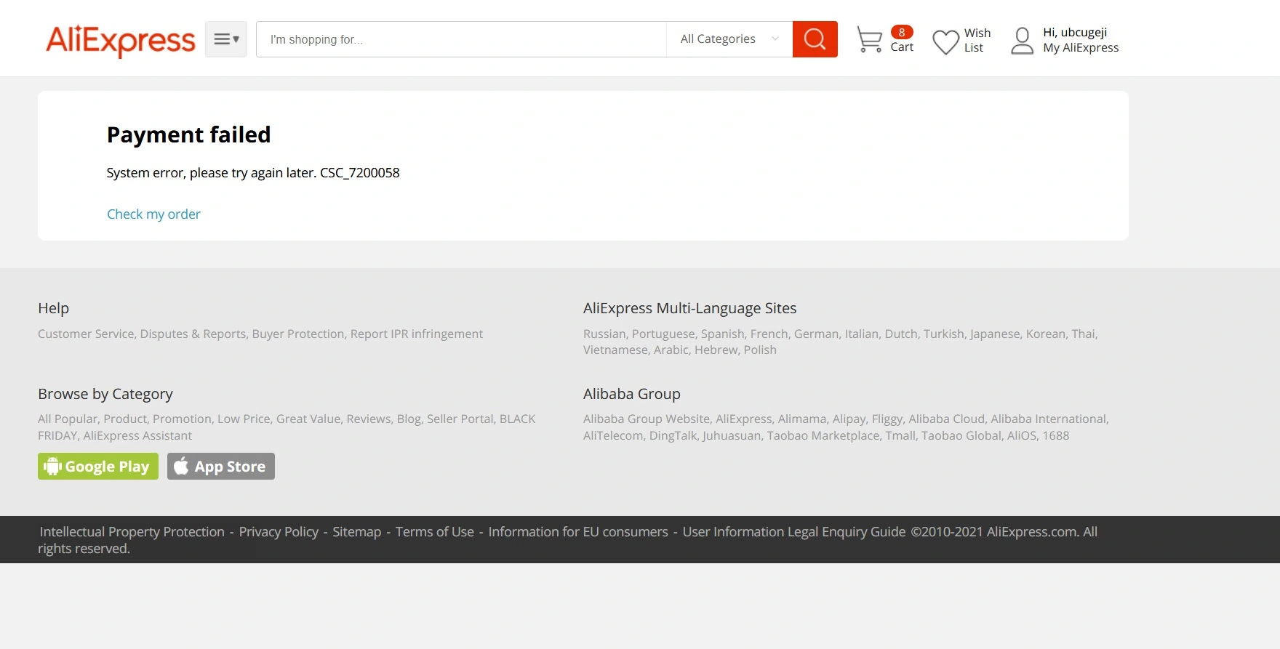Screen dimensions: 1280x649
Task: Open the Alimama link
Action: coord(802,419)
